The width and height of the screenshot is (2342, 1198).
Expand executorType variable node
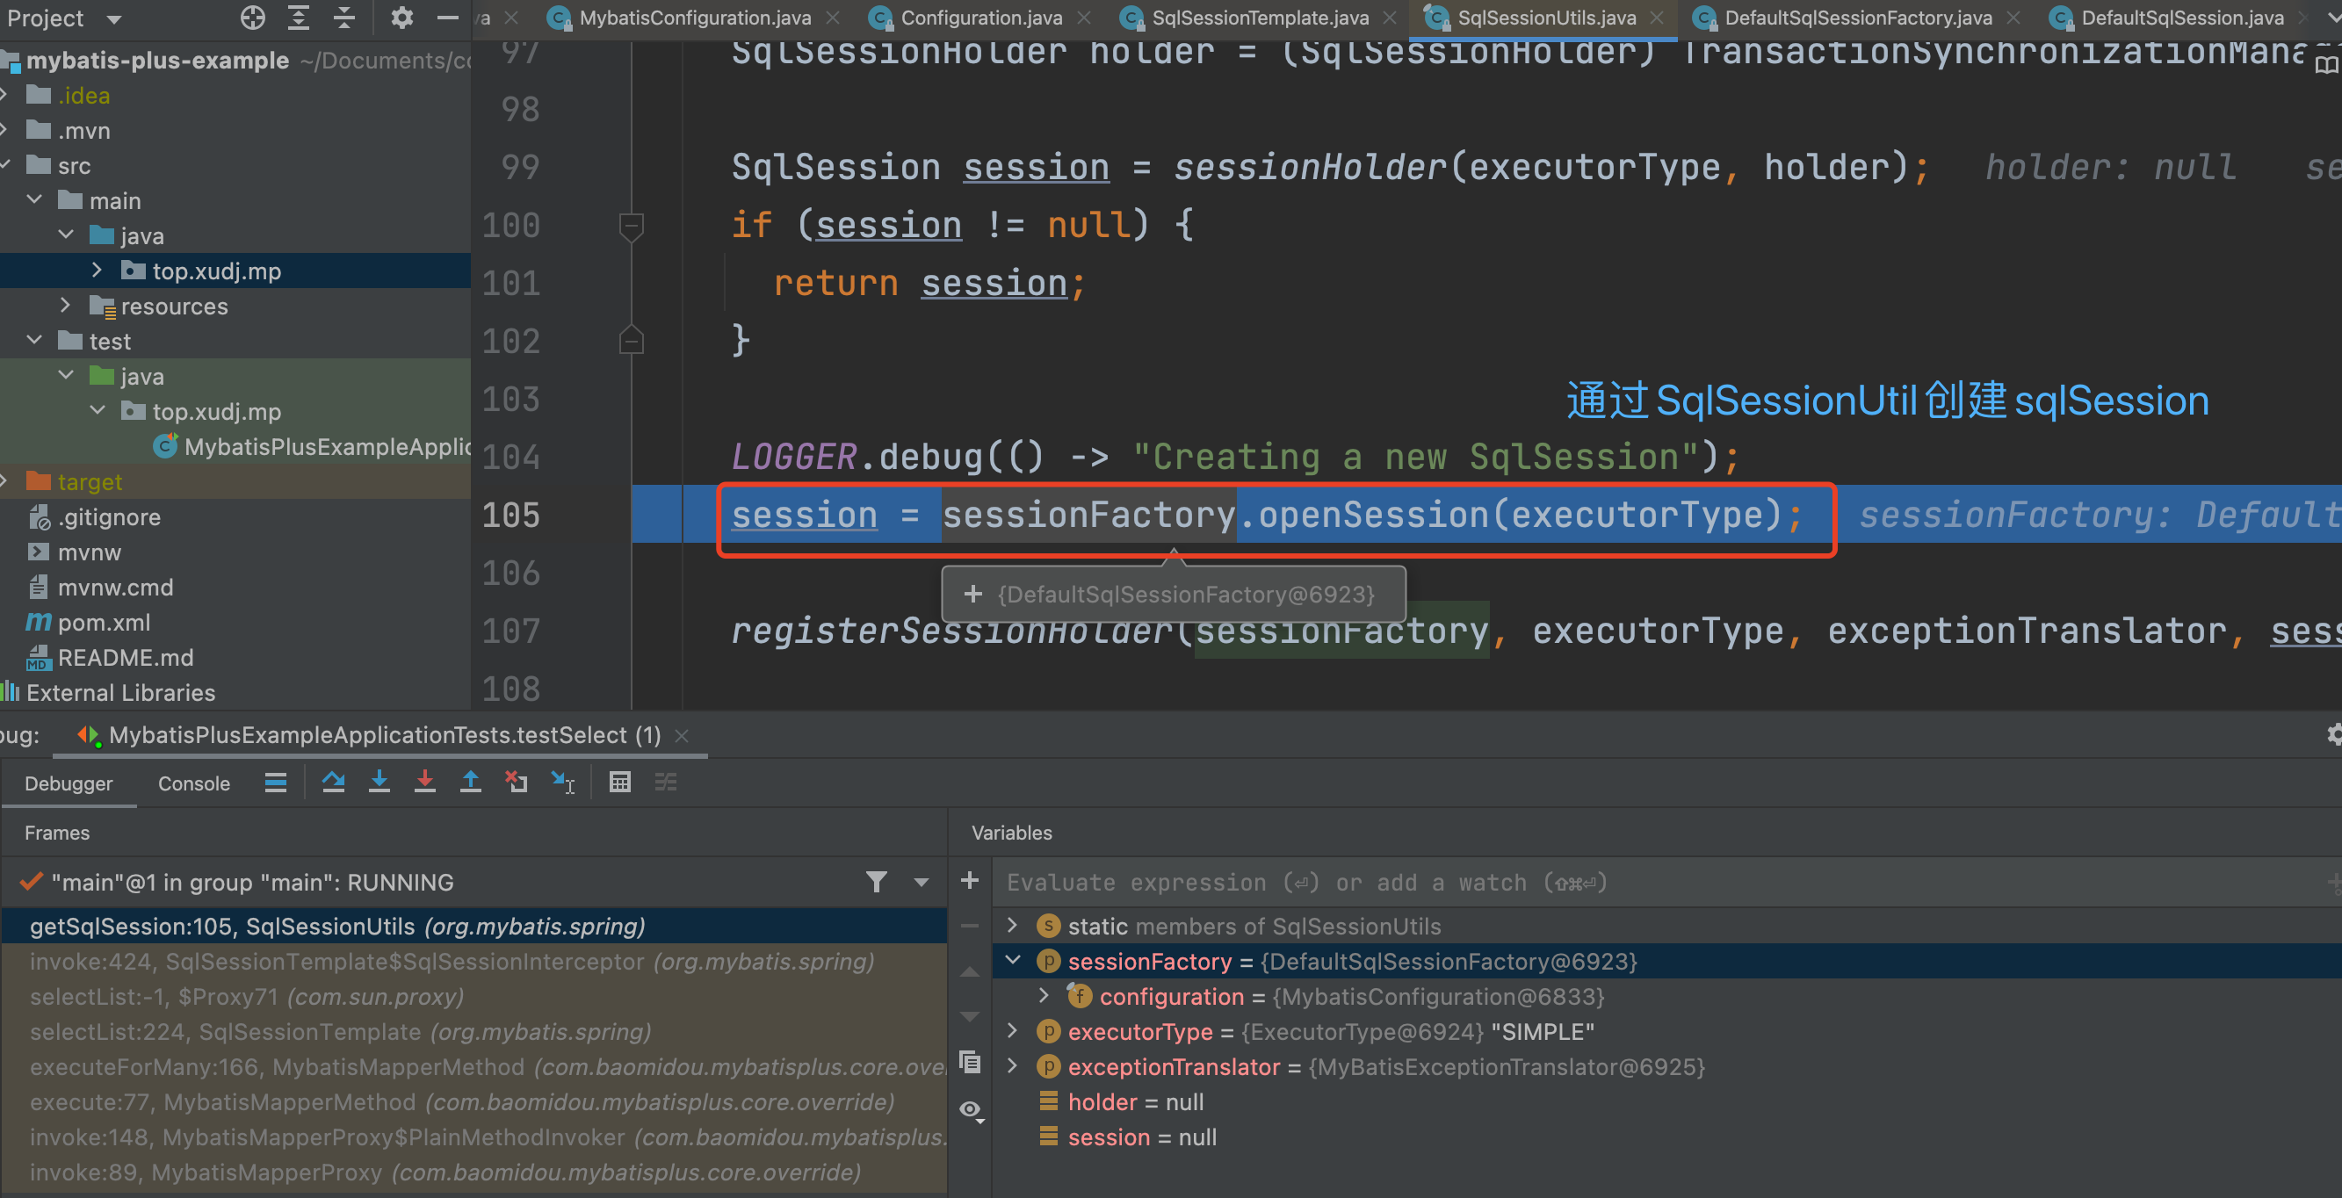pyautogui.click(x=1013, y=1031)
